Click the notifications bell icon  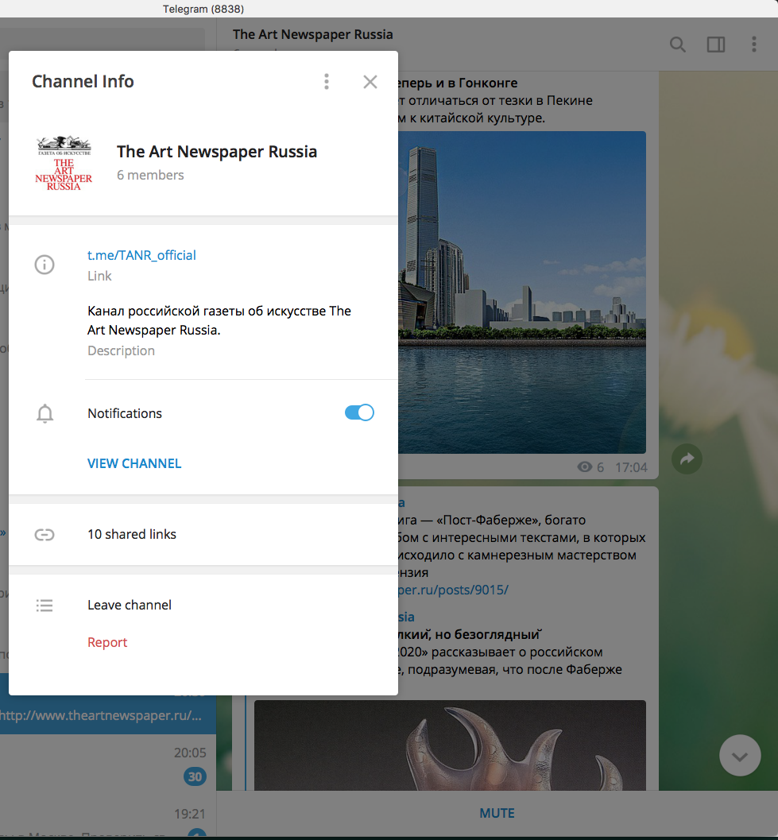[45, 413]
